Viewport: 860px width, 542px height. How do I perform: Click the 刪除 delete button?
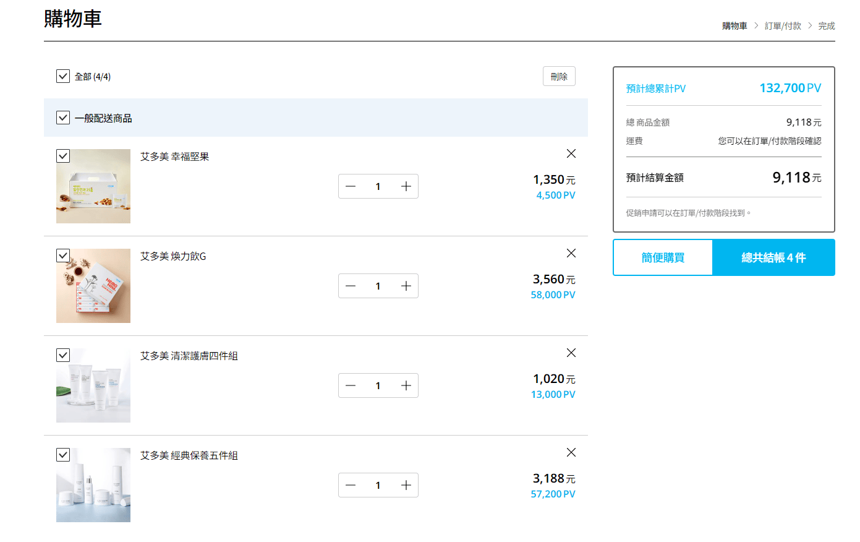click(x=559, y=76)
